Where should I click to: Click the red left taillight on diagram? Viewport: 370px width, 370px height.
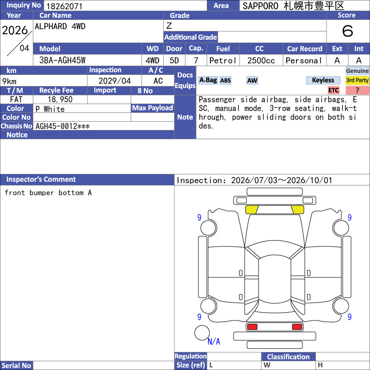coord(252,327)
